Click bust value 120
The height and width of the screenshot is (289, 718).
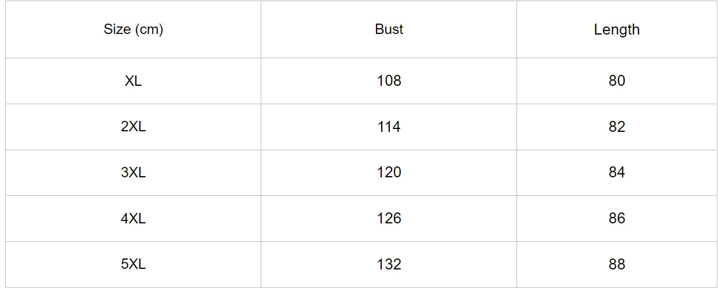point(389,173)
